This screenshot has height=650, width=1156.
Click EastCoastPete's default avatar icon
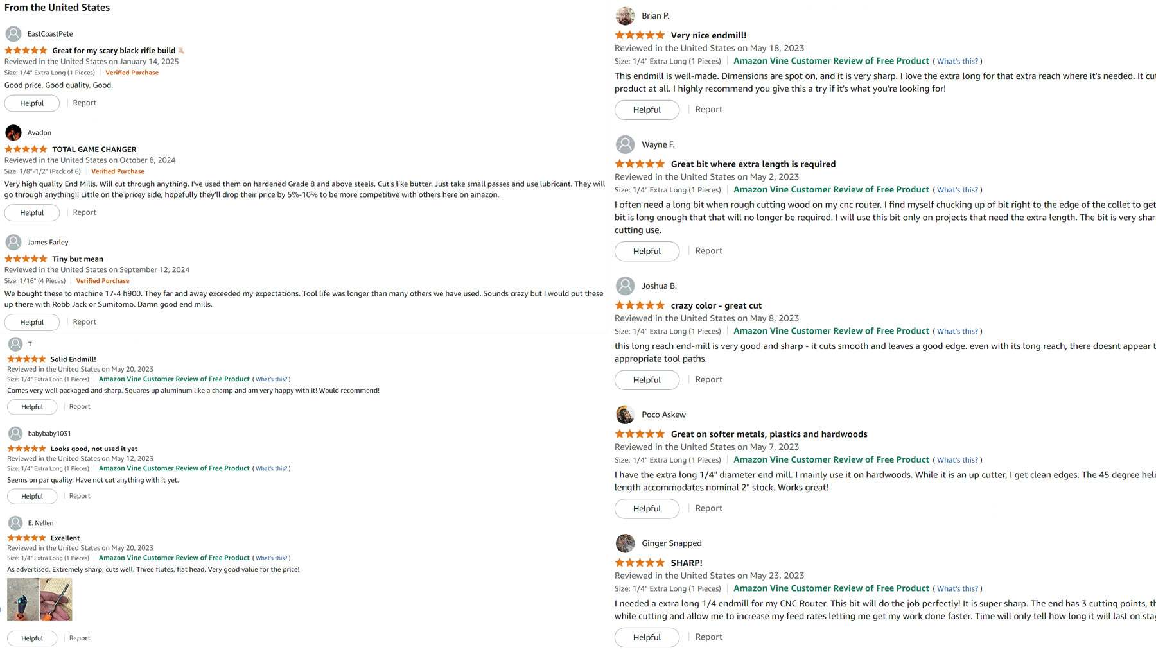coord(13,34)
